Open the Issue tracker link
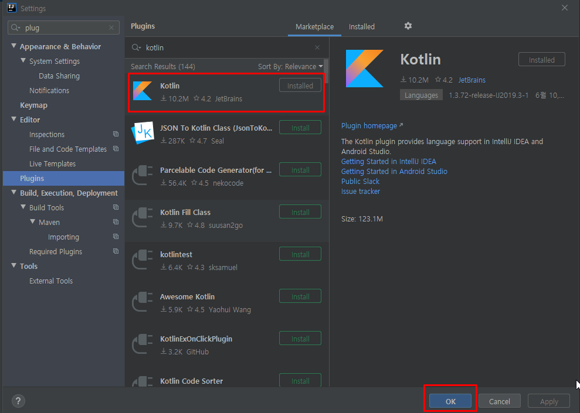Screen dimensions: 580x413 360,192
